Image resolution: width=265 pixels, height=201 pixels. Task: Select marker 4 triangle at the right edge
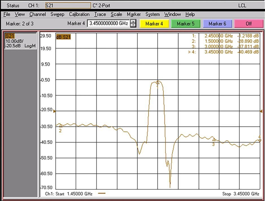pyautogui.click(x=259, y=140)
